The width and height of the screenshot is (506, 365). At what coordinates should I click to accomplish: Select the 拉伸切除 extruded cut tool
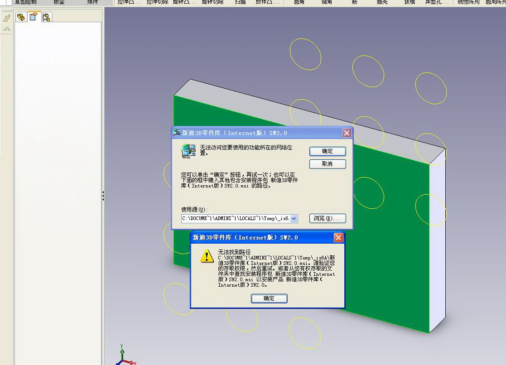pyautogui.click(x=157, y=2)
